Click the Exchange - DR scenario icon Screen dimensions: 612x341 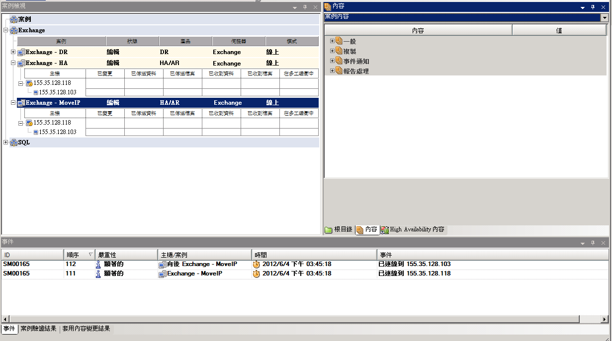click(x=21, y=52)
